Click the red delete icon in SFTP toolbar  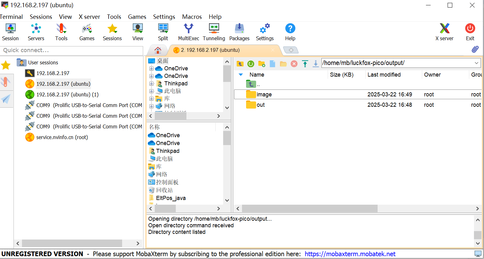[x=294, y=64]
